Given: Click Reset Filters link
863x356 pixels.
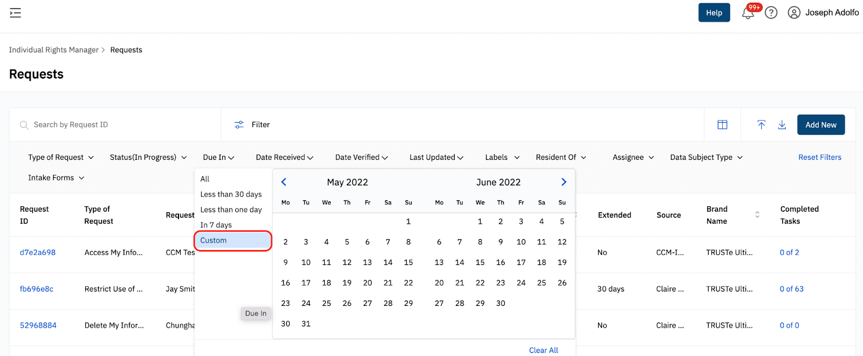Looking at the screenshot, I should point(820,157).
